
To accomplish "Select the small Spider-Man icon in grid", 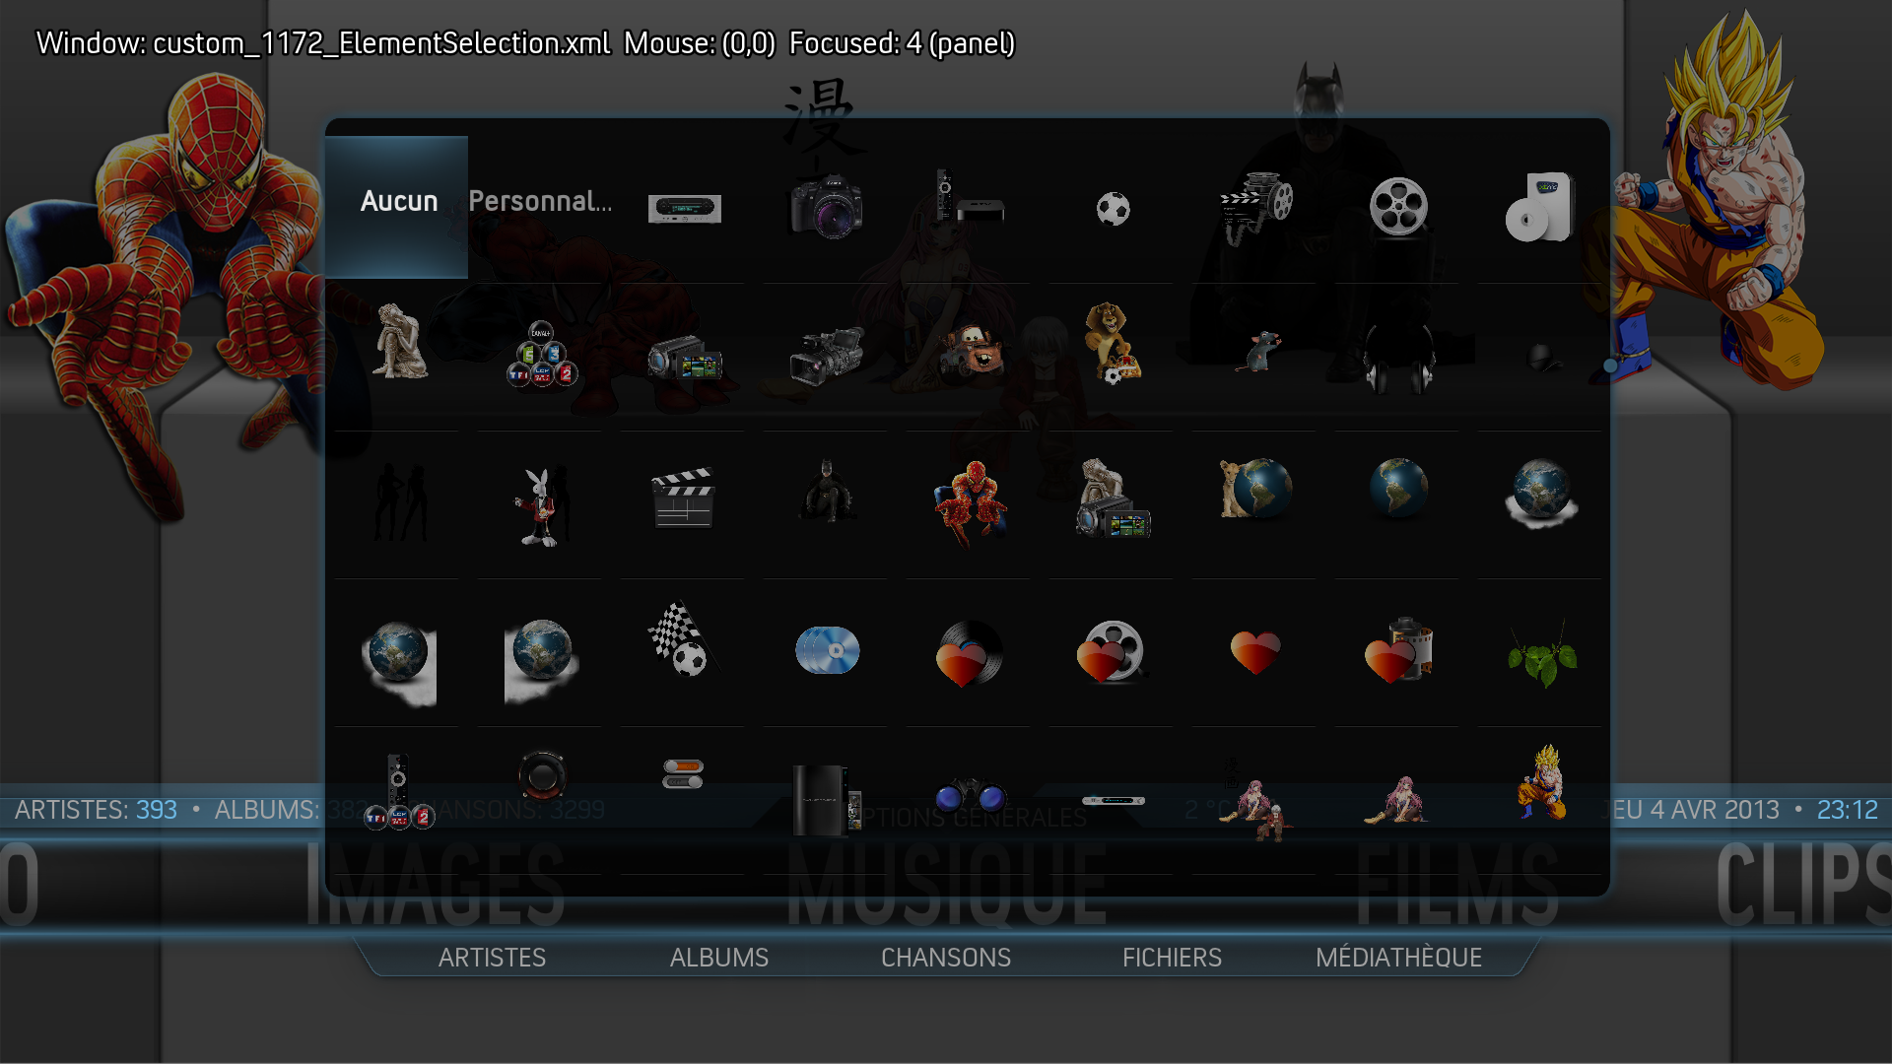I will point(971,503).
